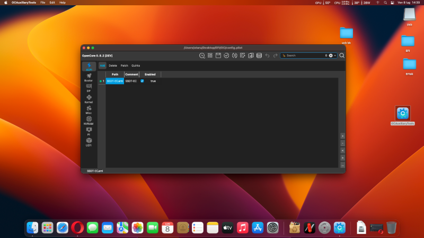Image resolution: width=424 pixels, height=238 pixels.
Task: Open the search options dropdown arrow
Action: 336,55
